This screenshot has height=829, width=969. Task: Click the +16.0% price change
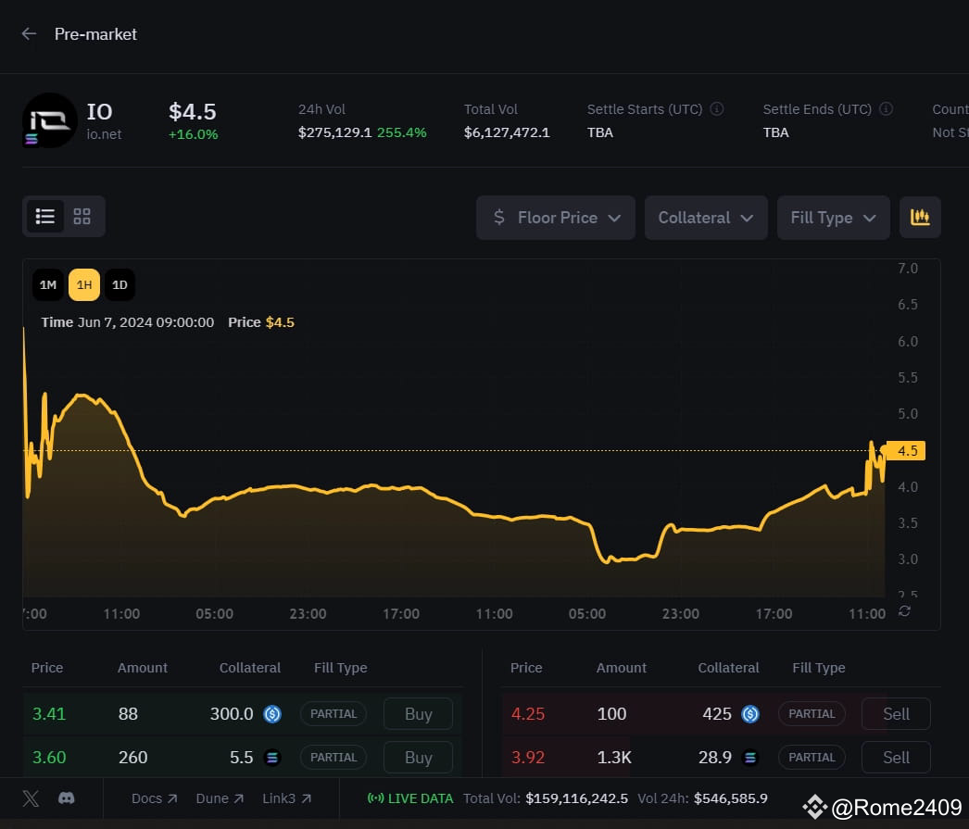(x=193, y=134)
